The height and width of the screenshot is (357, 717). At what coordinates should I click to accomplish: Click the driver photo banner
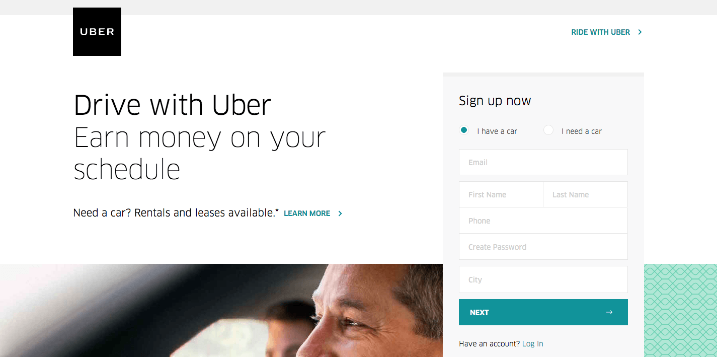221,310
